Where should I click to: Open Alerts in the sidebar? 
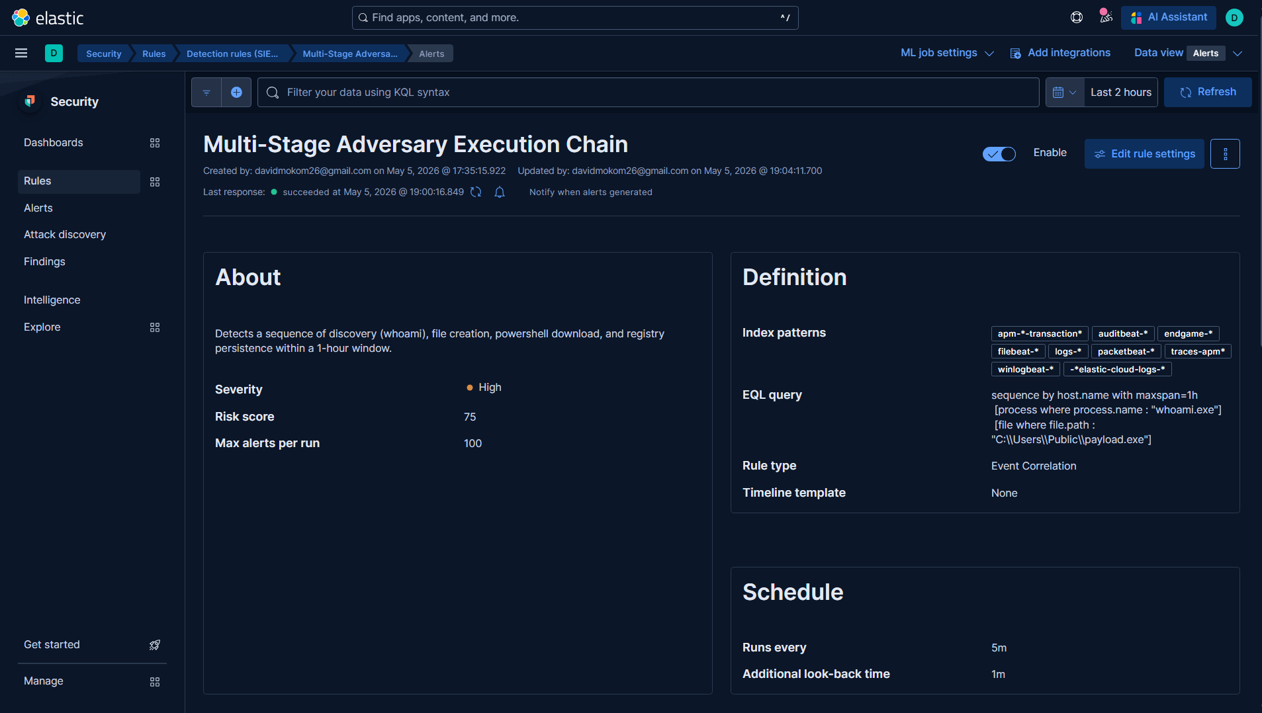(x=38, y=208)
